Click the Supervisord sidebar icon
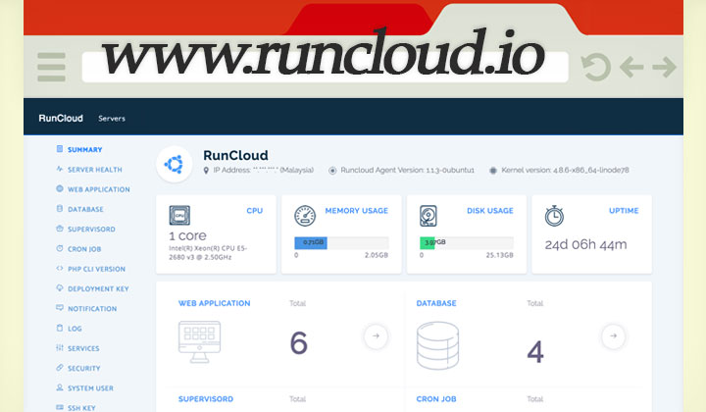Image resolution: width=706 pixels, height=412 pixels. [x=60, y=229]
